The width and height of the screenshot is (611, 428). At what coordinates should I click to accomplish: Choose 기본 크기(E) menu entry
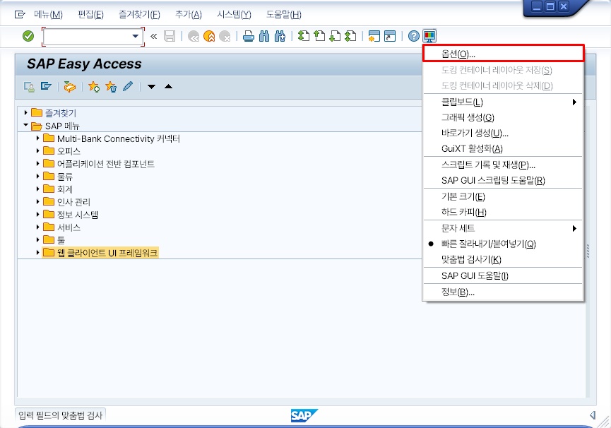(x=503, y=197)
